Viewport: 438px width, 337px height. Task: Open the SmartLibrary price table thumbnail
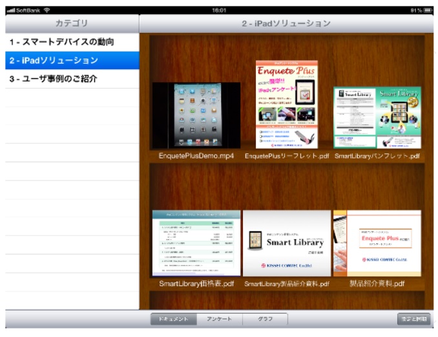click(x=196, y=243)
